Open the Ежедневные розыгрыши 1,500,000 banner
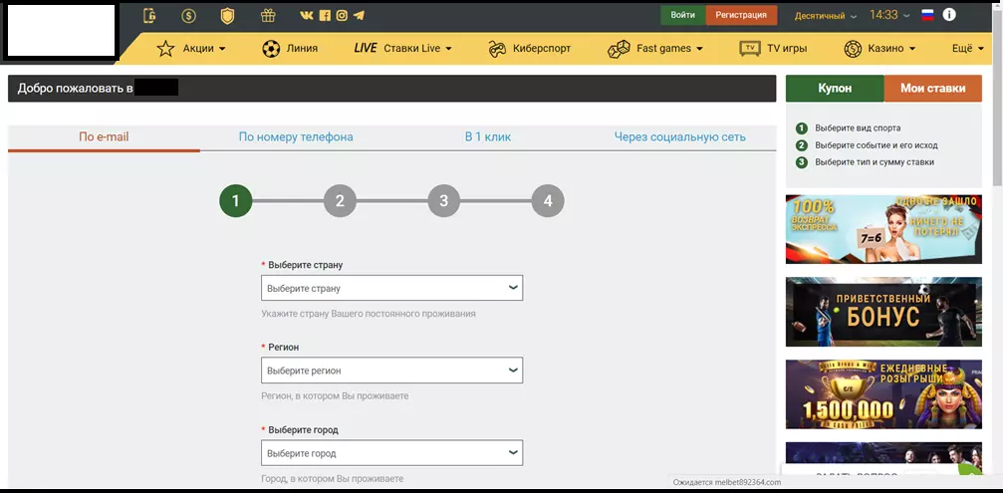This screenshot has width=1003, height=493. pos(883,393)
